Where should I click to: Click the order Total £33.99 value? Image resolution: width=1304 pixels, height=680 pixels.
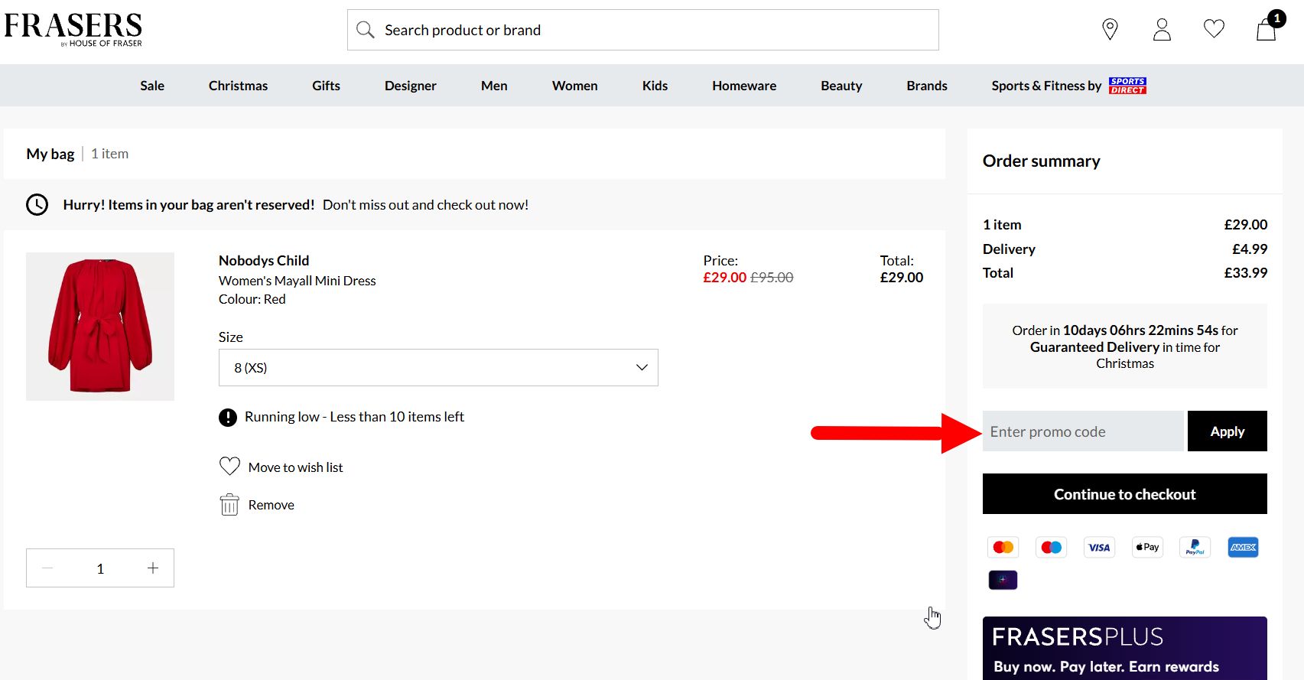tap(1246, 273)
